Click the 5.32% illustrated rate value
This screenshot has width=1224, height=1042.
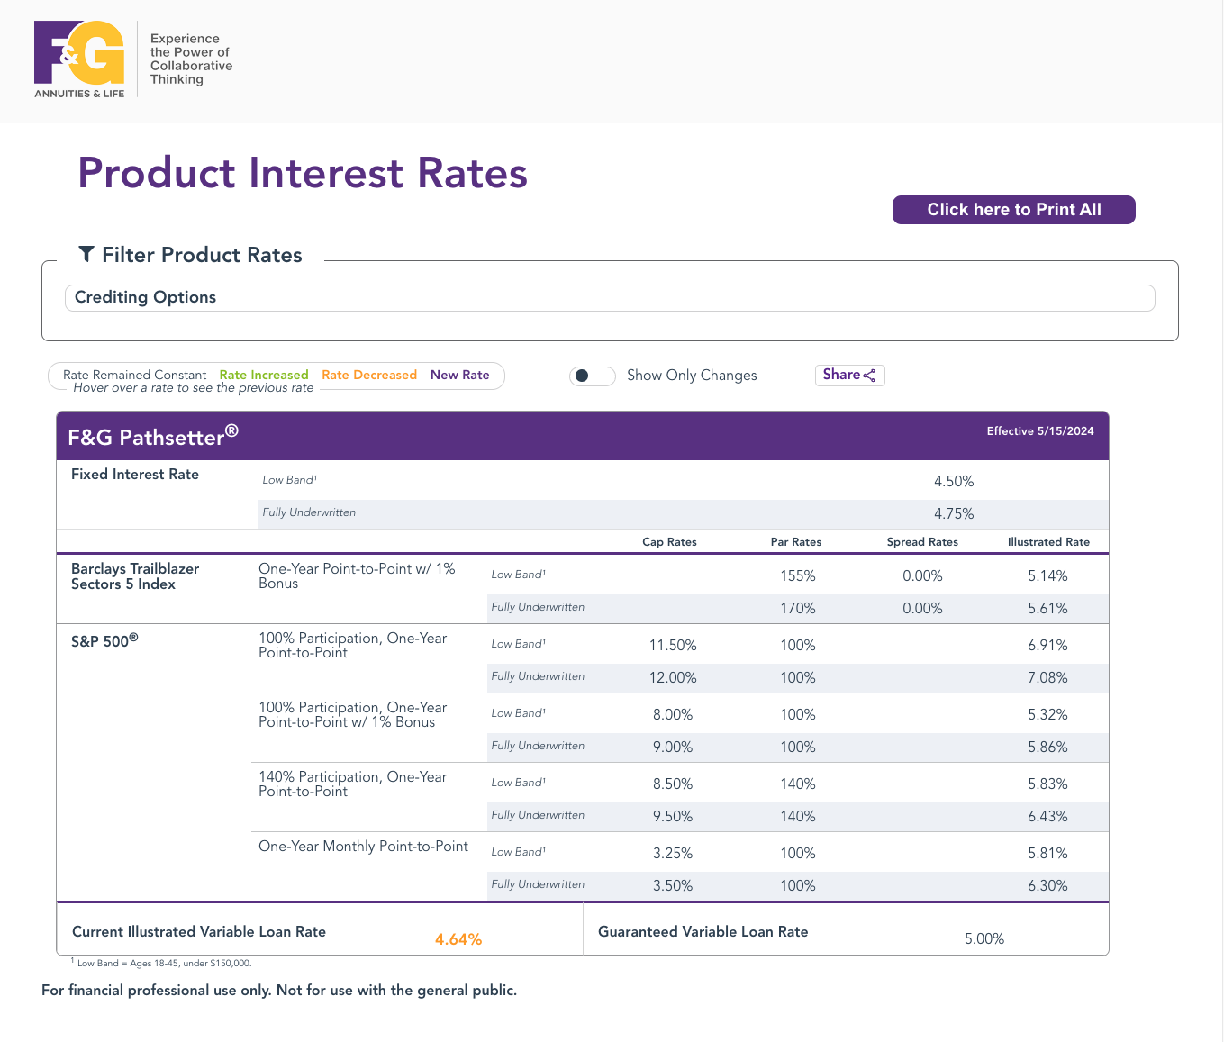point(1047,715)
